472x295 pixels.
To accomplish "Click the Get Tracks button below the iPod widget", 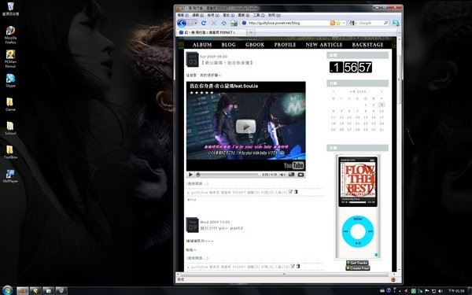I will click(358, 263).
